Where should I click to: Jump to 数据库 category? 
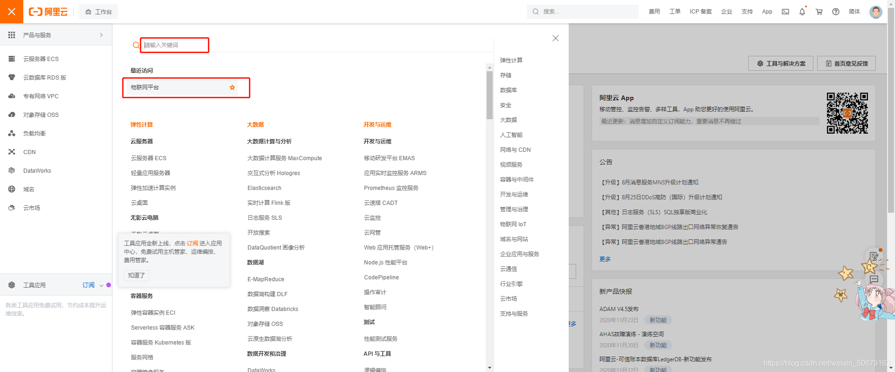(x=509, y=90)
